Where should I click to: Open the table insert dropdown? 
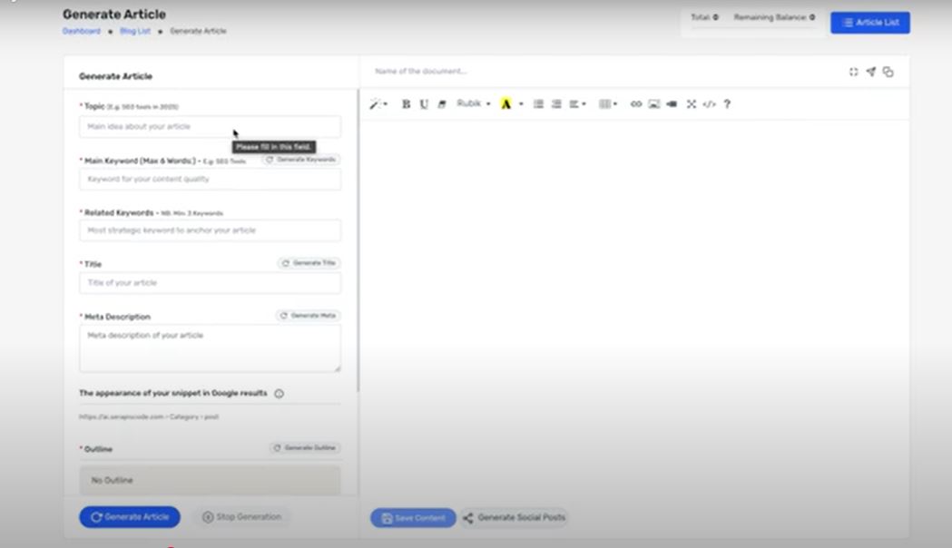tap(606, 104)
